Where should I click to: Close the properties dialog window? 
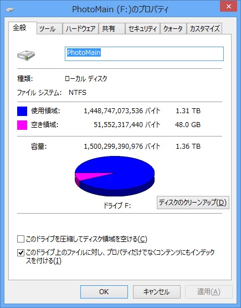229,7
